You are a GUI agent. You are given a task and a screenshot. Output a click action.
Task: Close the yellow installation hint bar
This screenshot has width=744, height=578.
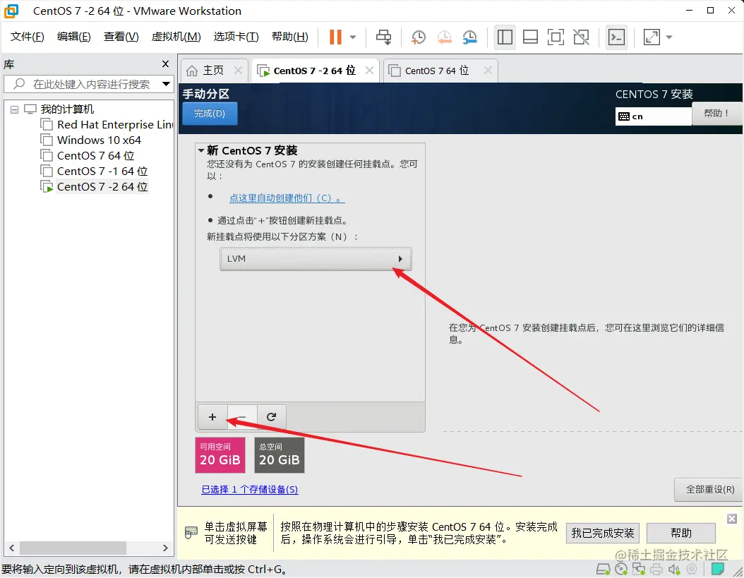pyautogui.click(x=732, y=519)
